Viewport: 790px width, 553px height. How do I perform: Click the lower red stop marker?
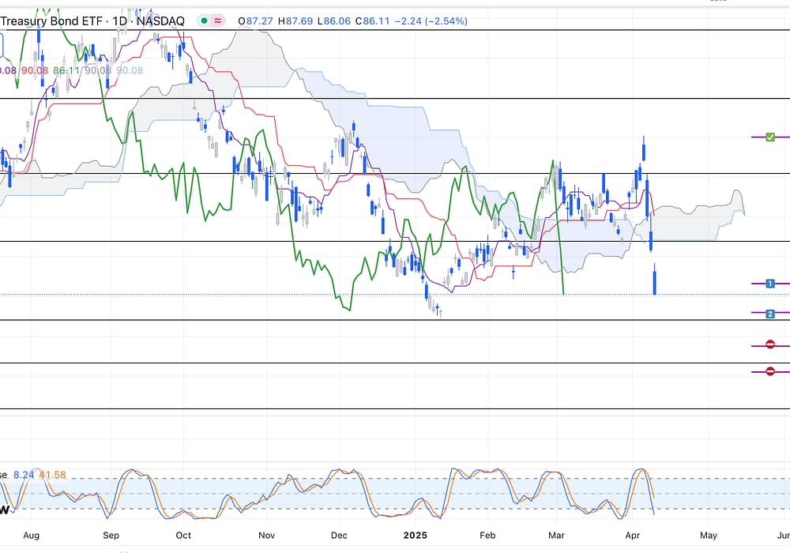tap(770, 371)
